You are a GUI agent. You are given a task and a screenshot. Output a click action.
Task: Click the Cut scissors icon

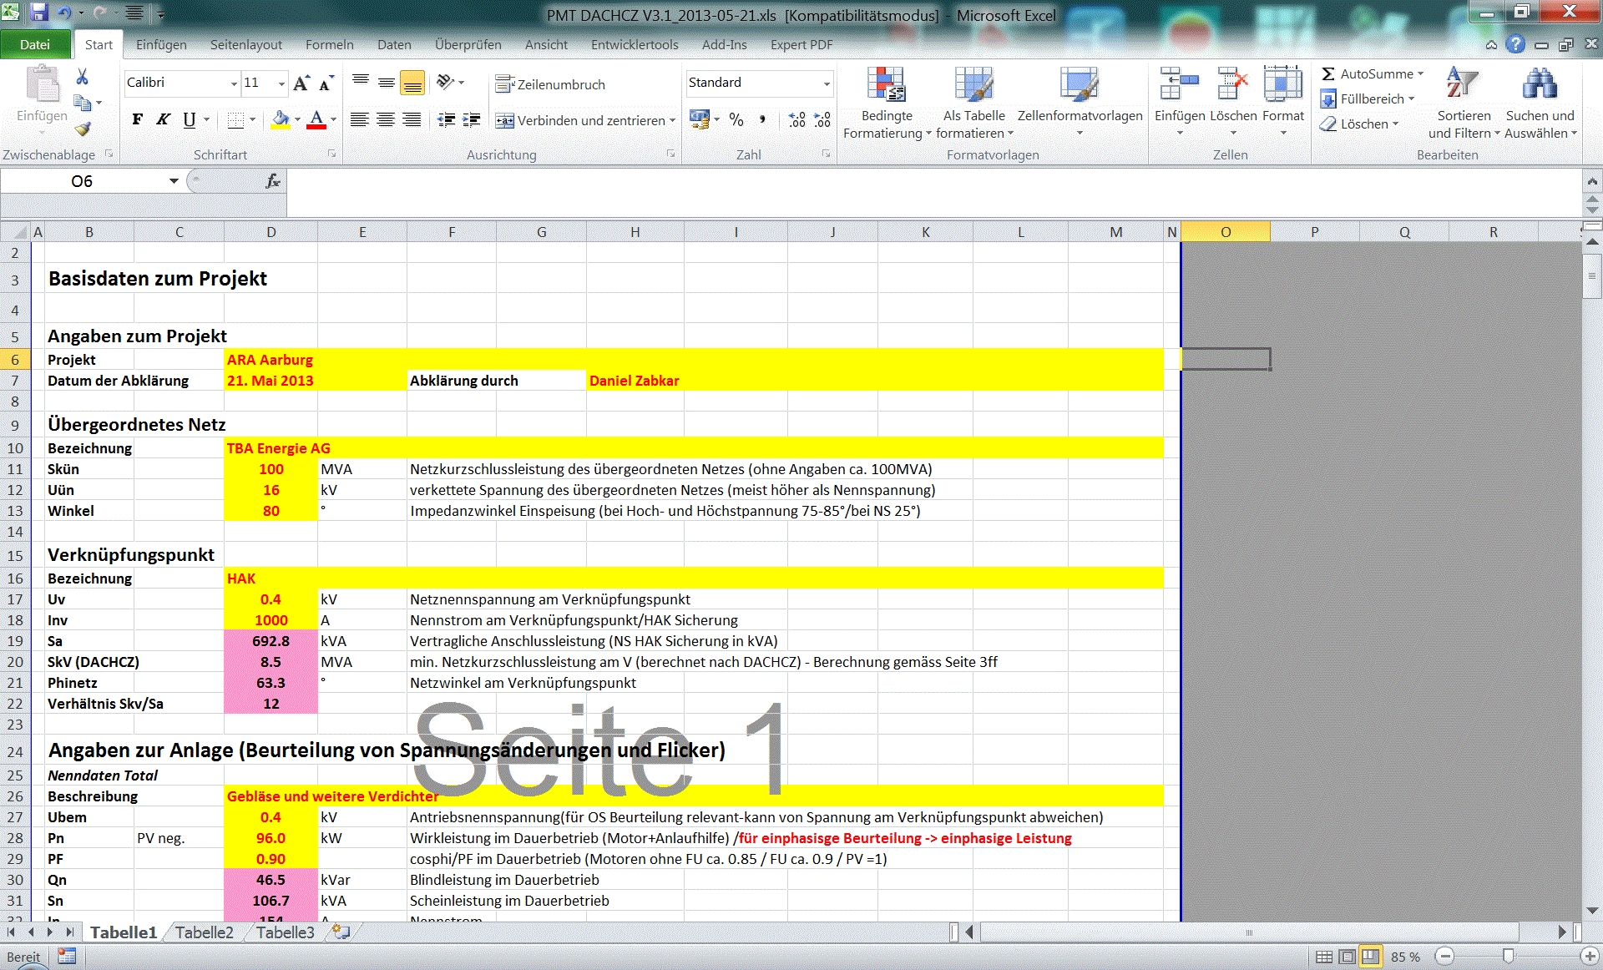[82, 77]
